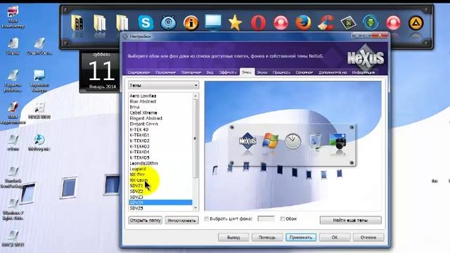Select the Elegant Abstract theme
Screen dimensions: 450x253
click(x=146, y=118)
